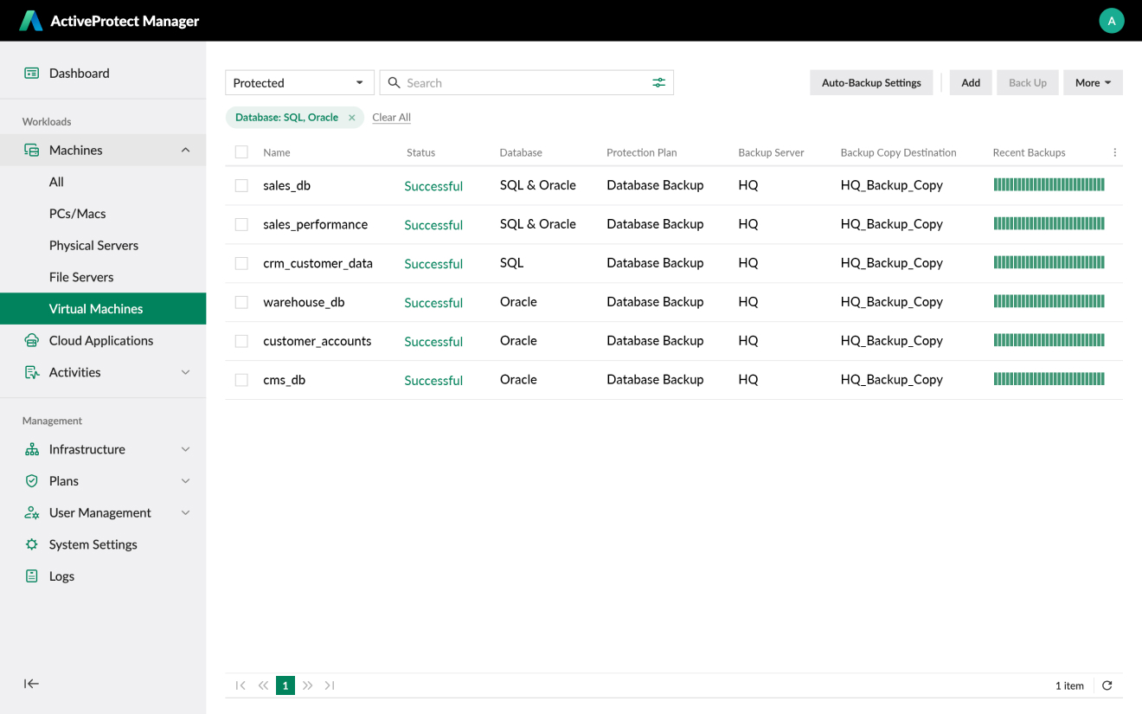
Task: Click the refresh icon in the footer
Action: coord(1107,685)
